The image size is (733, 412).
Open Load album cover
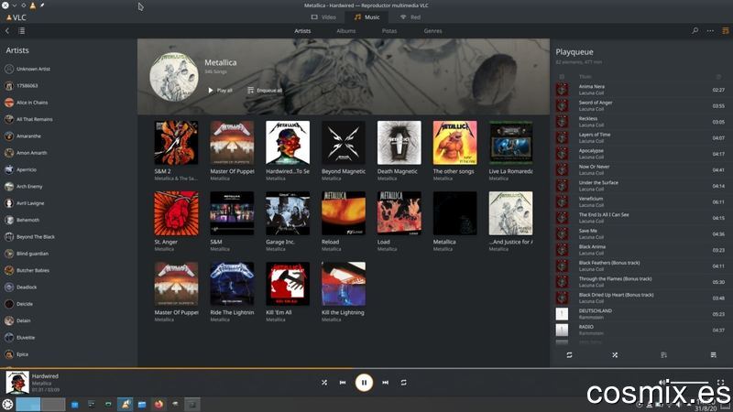(x=399, y=213)
